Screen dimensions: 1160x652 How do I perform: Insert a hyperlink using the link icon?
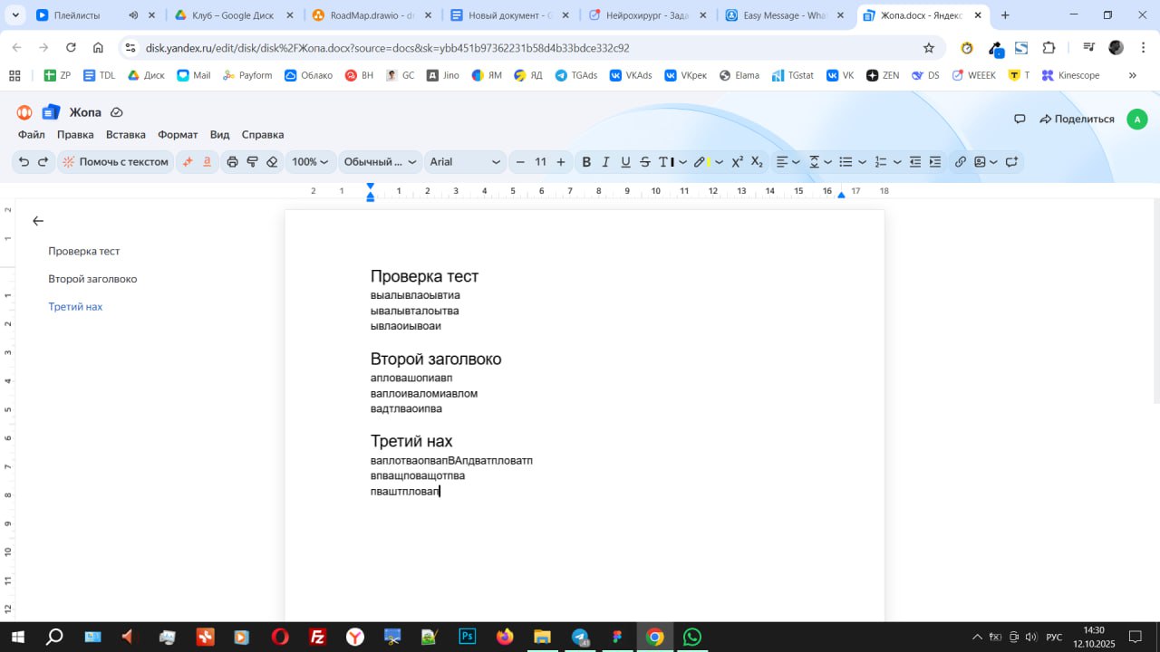pyautogui.click(x=960, y=162)
